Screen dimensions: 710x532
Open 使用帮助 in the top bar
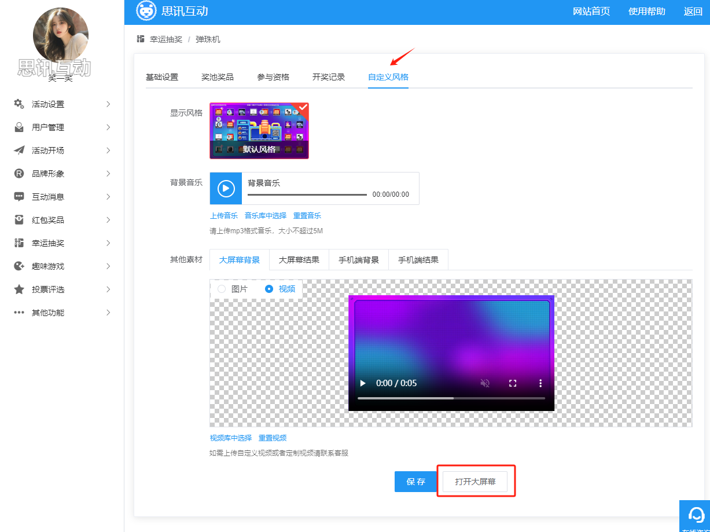[x=647, y=12]
